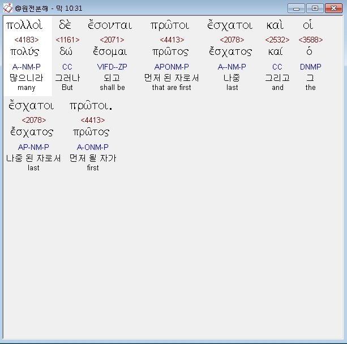Viewport: 347px width, 344px height.
Task: Click the lemma ἔσχατος above AP-NM-P
Action: point(32,132)
